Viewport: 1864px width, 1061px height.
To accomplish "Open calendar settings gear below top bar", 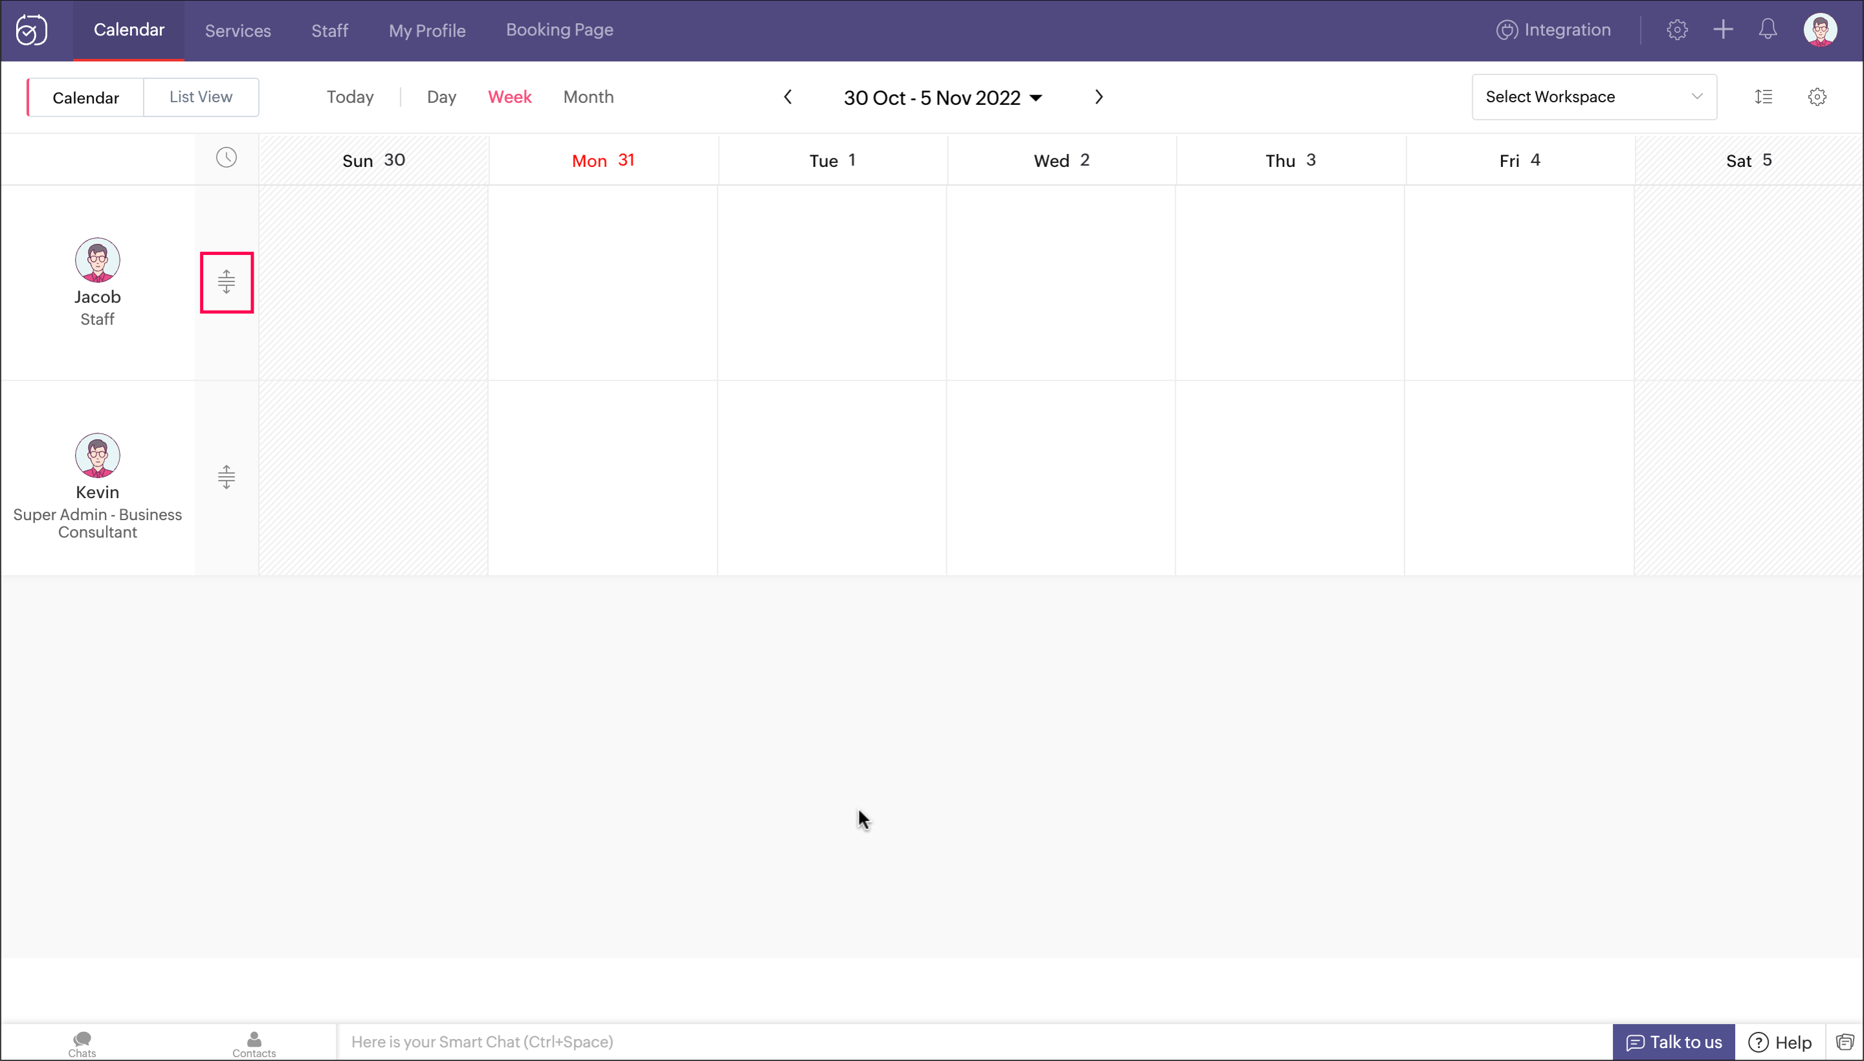I will click(x=1817, y=97).
